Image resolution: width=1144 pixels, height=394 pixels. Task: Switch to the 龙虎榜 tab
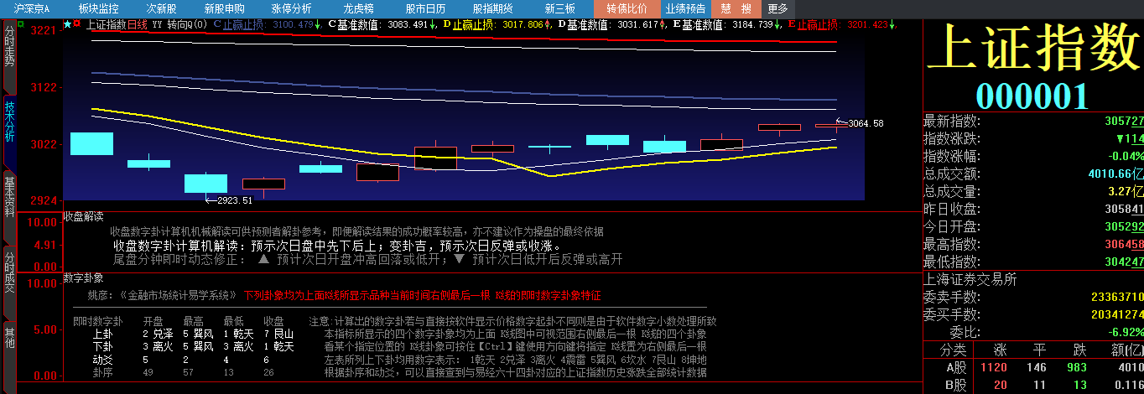pos(358,8)
